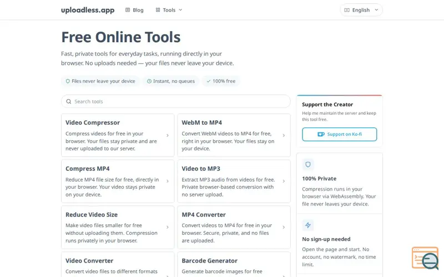Click the Compress MP4 card chevron
Viewport: 444px width, 277px height.
[x=168, y=181]
